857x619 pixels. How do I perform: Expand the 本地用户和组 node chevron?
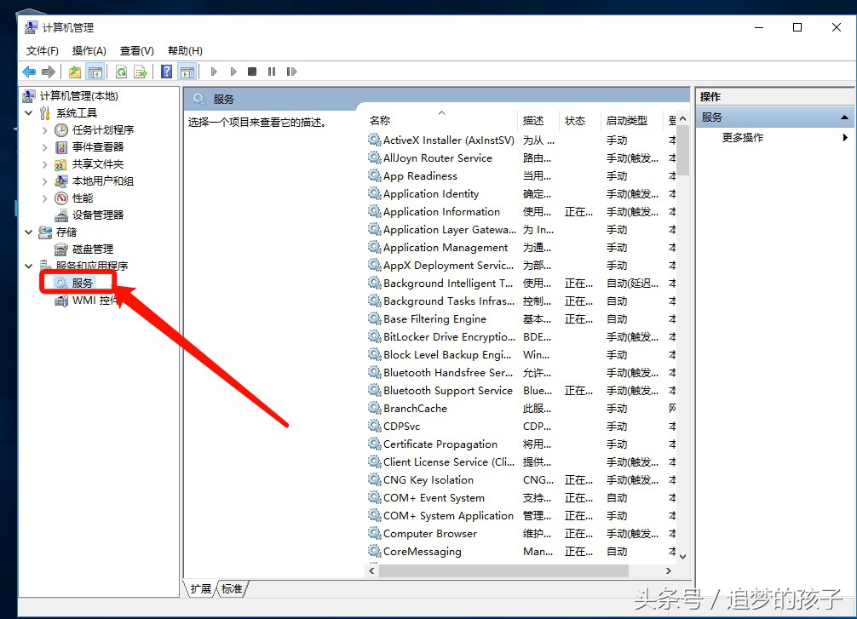pos(45,181)
